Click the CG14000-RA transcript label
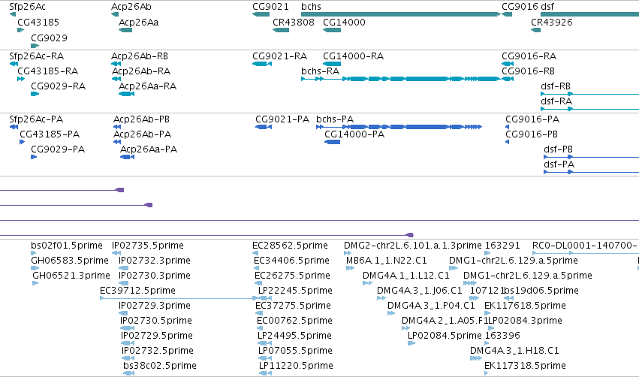This screenshot has height=377, width=639. pyautogui.click(x=354, y=56)
